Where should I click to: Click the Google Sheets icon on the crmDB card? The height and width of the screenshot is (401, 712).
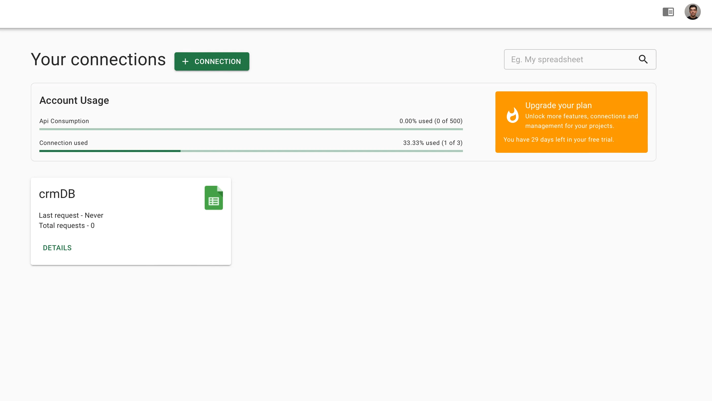(214, 198)
